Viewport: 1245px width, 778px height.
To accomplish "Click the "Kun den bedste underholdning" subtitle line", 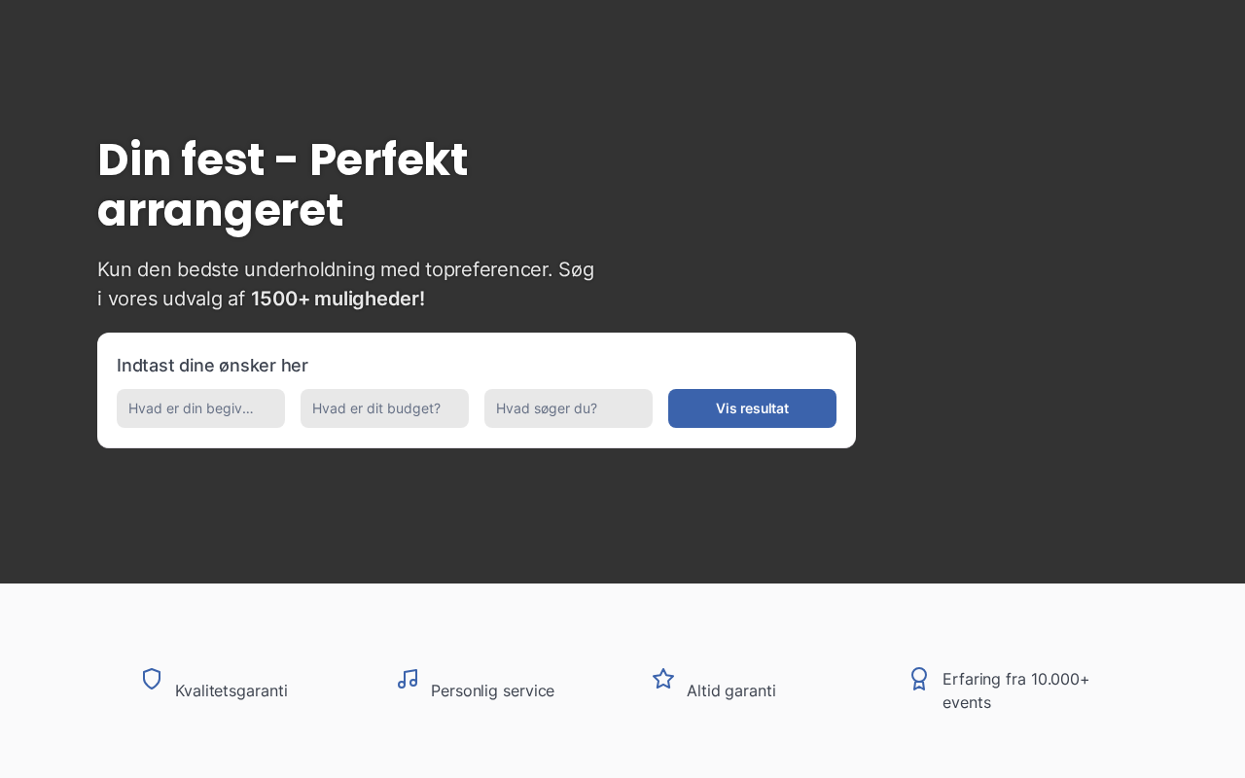I will click(x=345, y=269).
